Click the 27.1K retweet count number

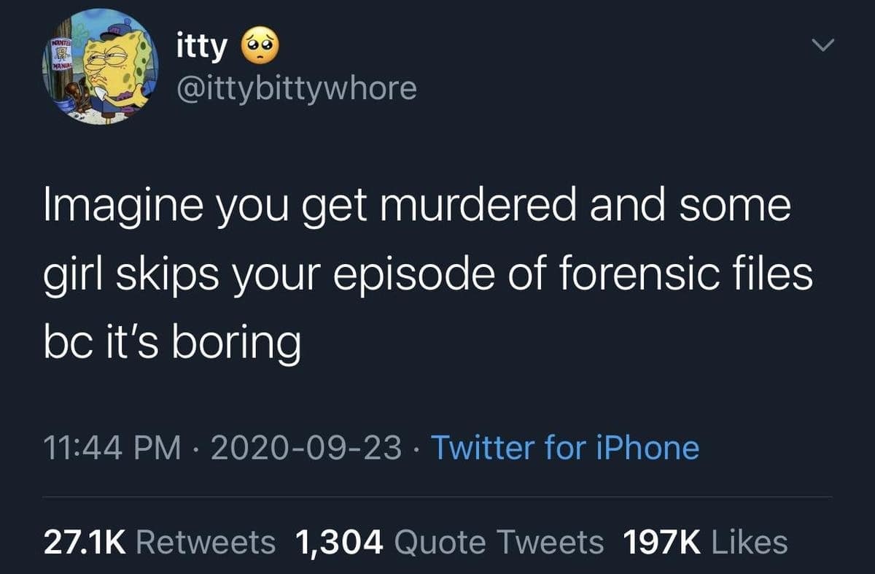85,543
